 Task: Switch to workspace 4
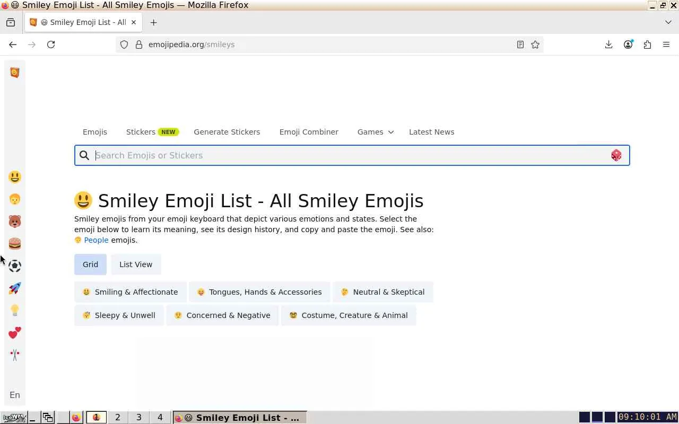click(x=160, y=418)
